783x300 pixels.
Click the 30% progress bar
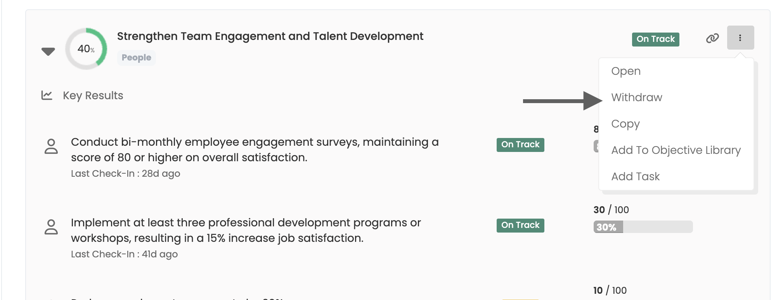pos(643,227)
